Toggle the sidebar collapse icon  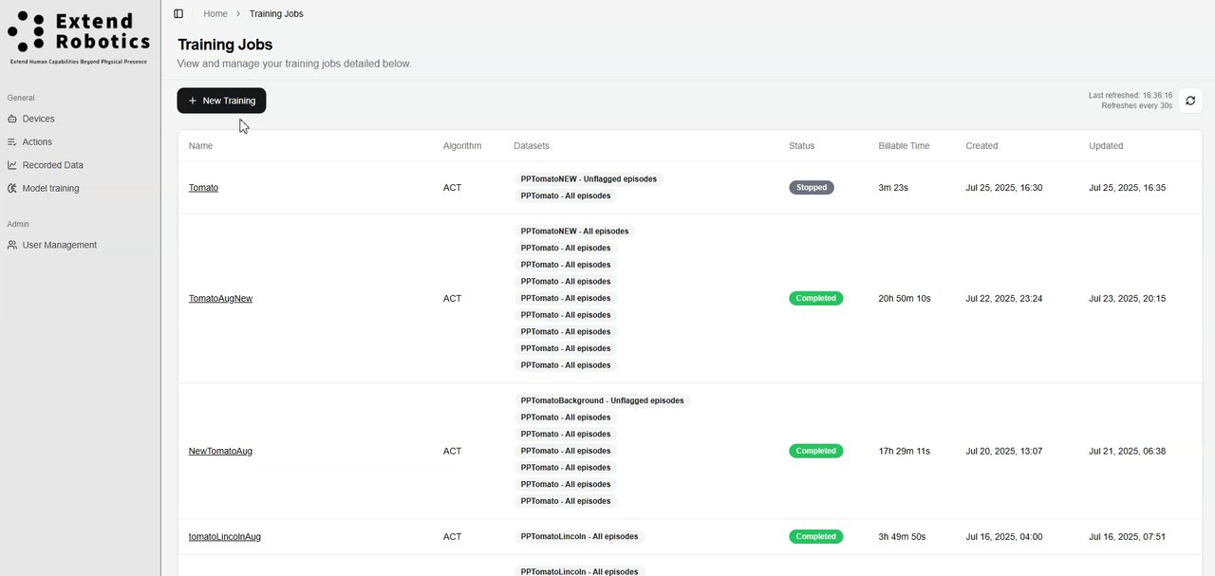point(178,14)
